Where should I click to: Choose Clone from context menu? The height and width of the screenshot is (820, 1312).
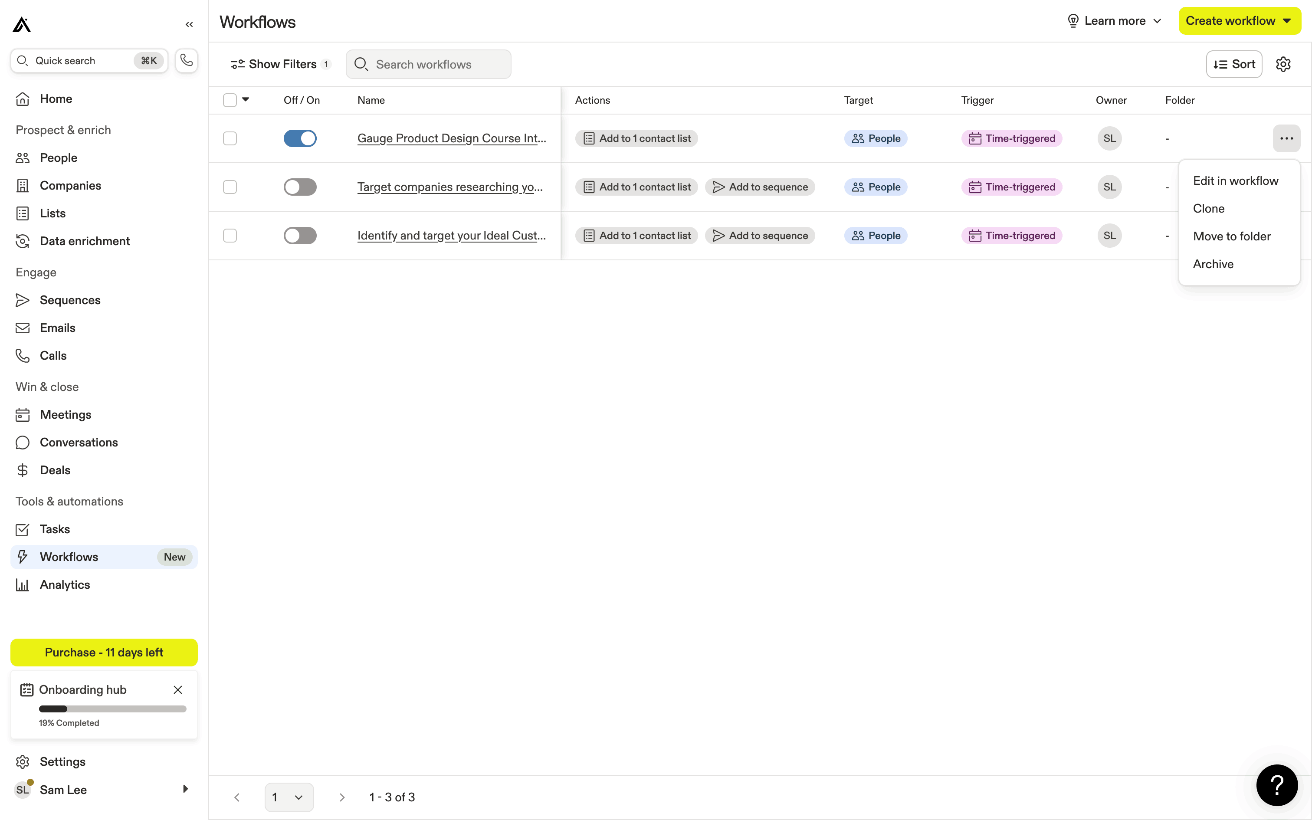(x=1208, y=209)
